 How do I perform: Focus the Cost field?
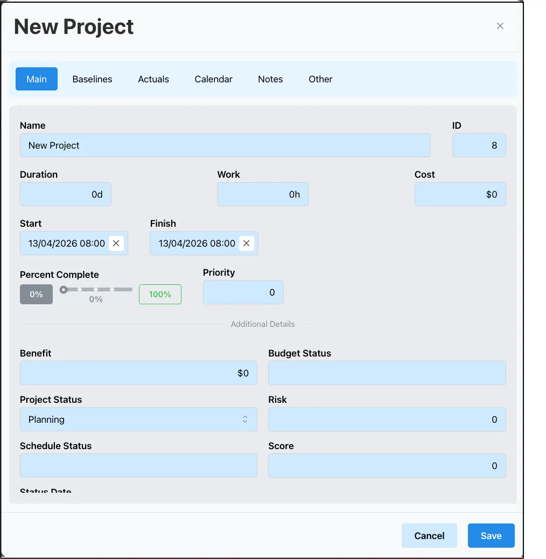(460, 194)
